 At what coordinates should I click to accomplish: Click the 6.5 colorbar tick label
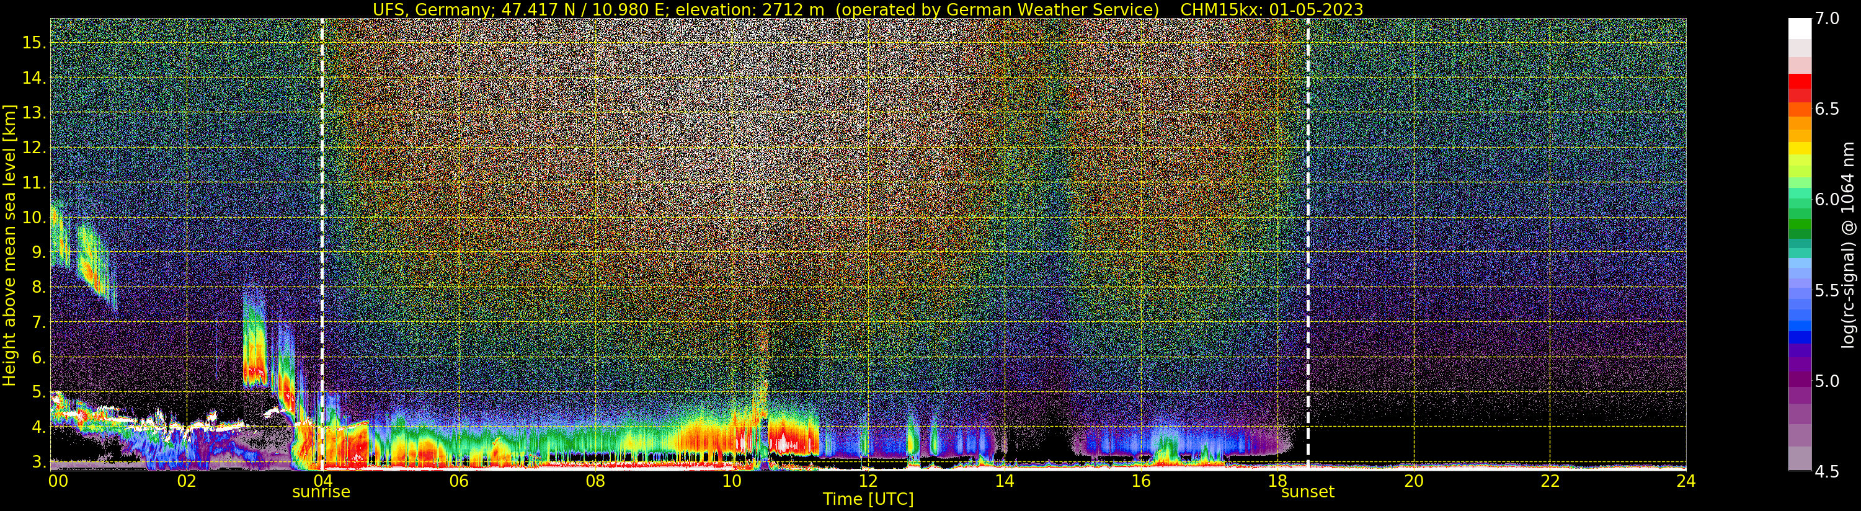tap(1827, 109)
